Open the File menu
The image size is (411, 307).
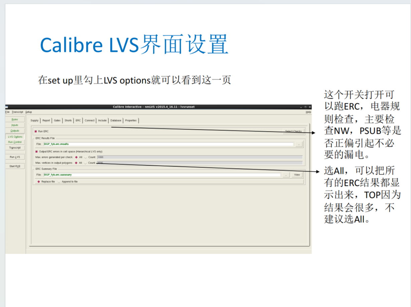pos(7,112)
